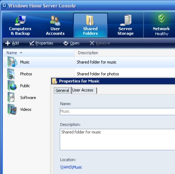Click the Windows Home Server Console home icon
Viewport: 175px width, 174px height.
coord(4,6)
